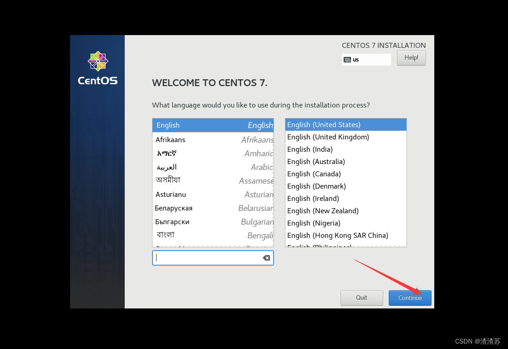Clear the language search field icon
Image resolution: width=508 pixels, height=349 pixels.
tap(266, 258)
